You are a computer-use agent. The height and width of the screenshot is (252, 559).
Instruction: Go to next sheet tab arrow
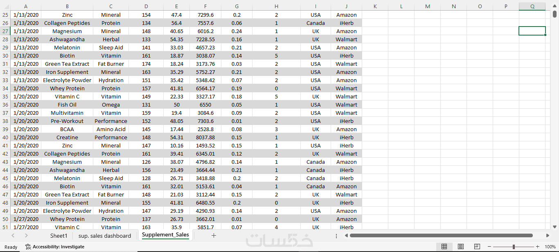(x=26, y=236)
